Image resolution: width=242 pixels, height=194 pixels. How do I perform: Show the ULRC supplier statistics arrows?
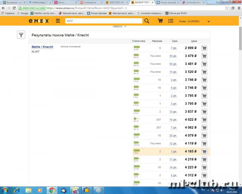[136, 47]
